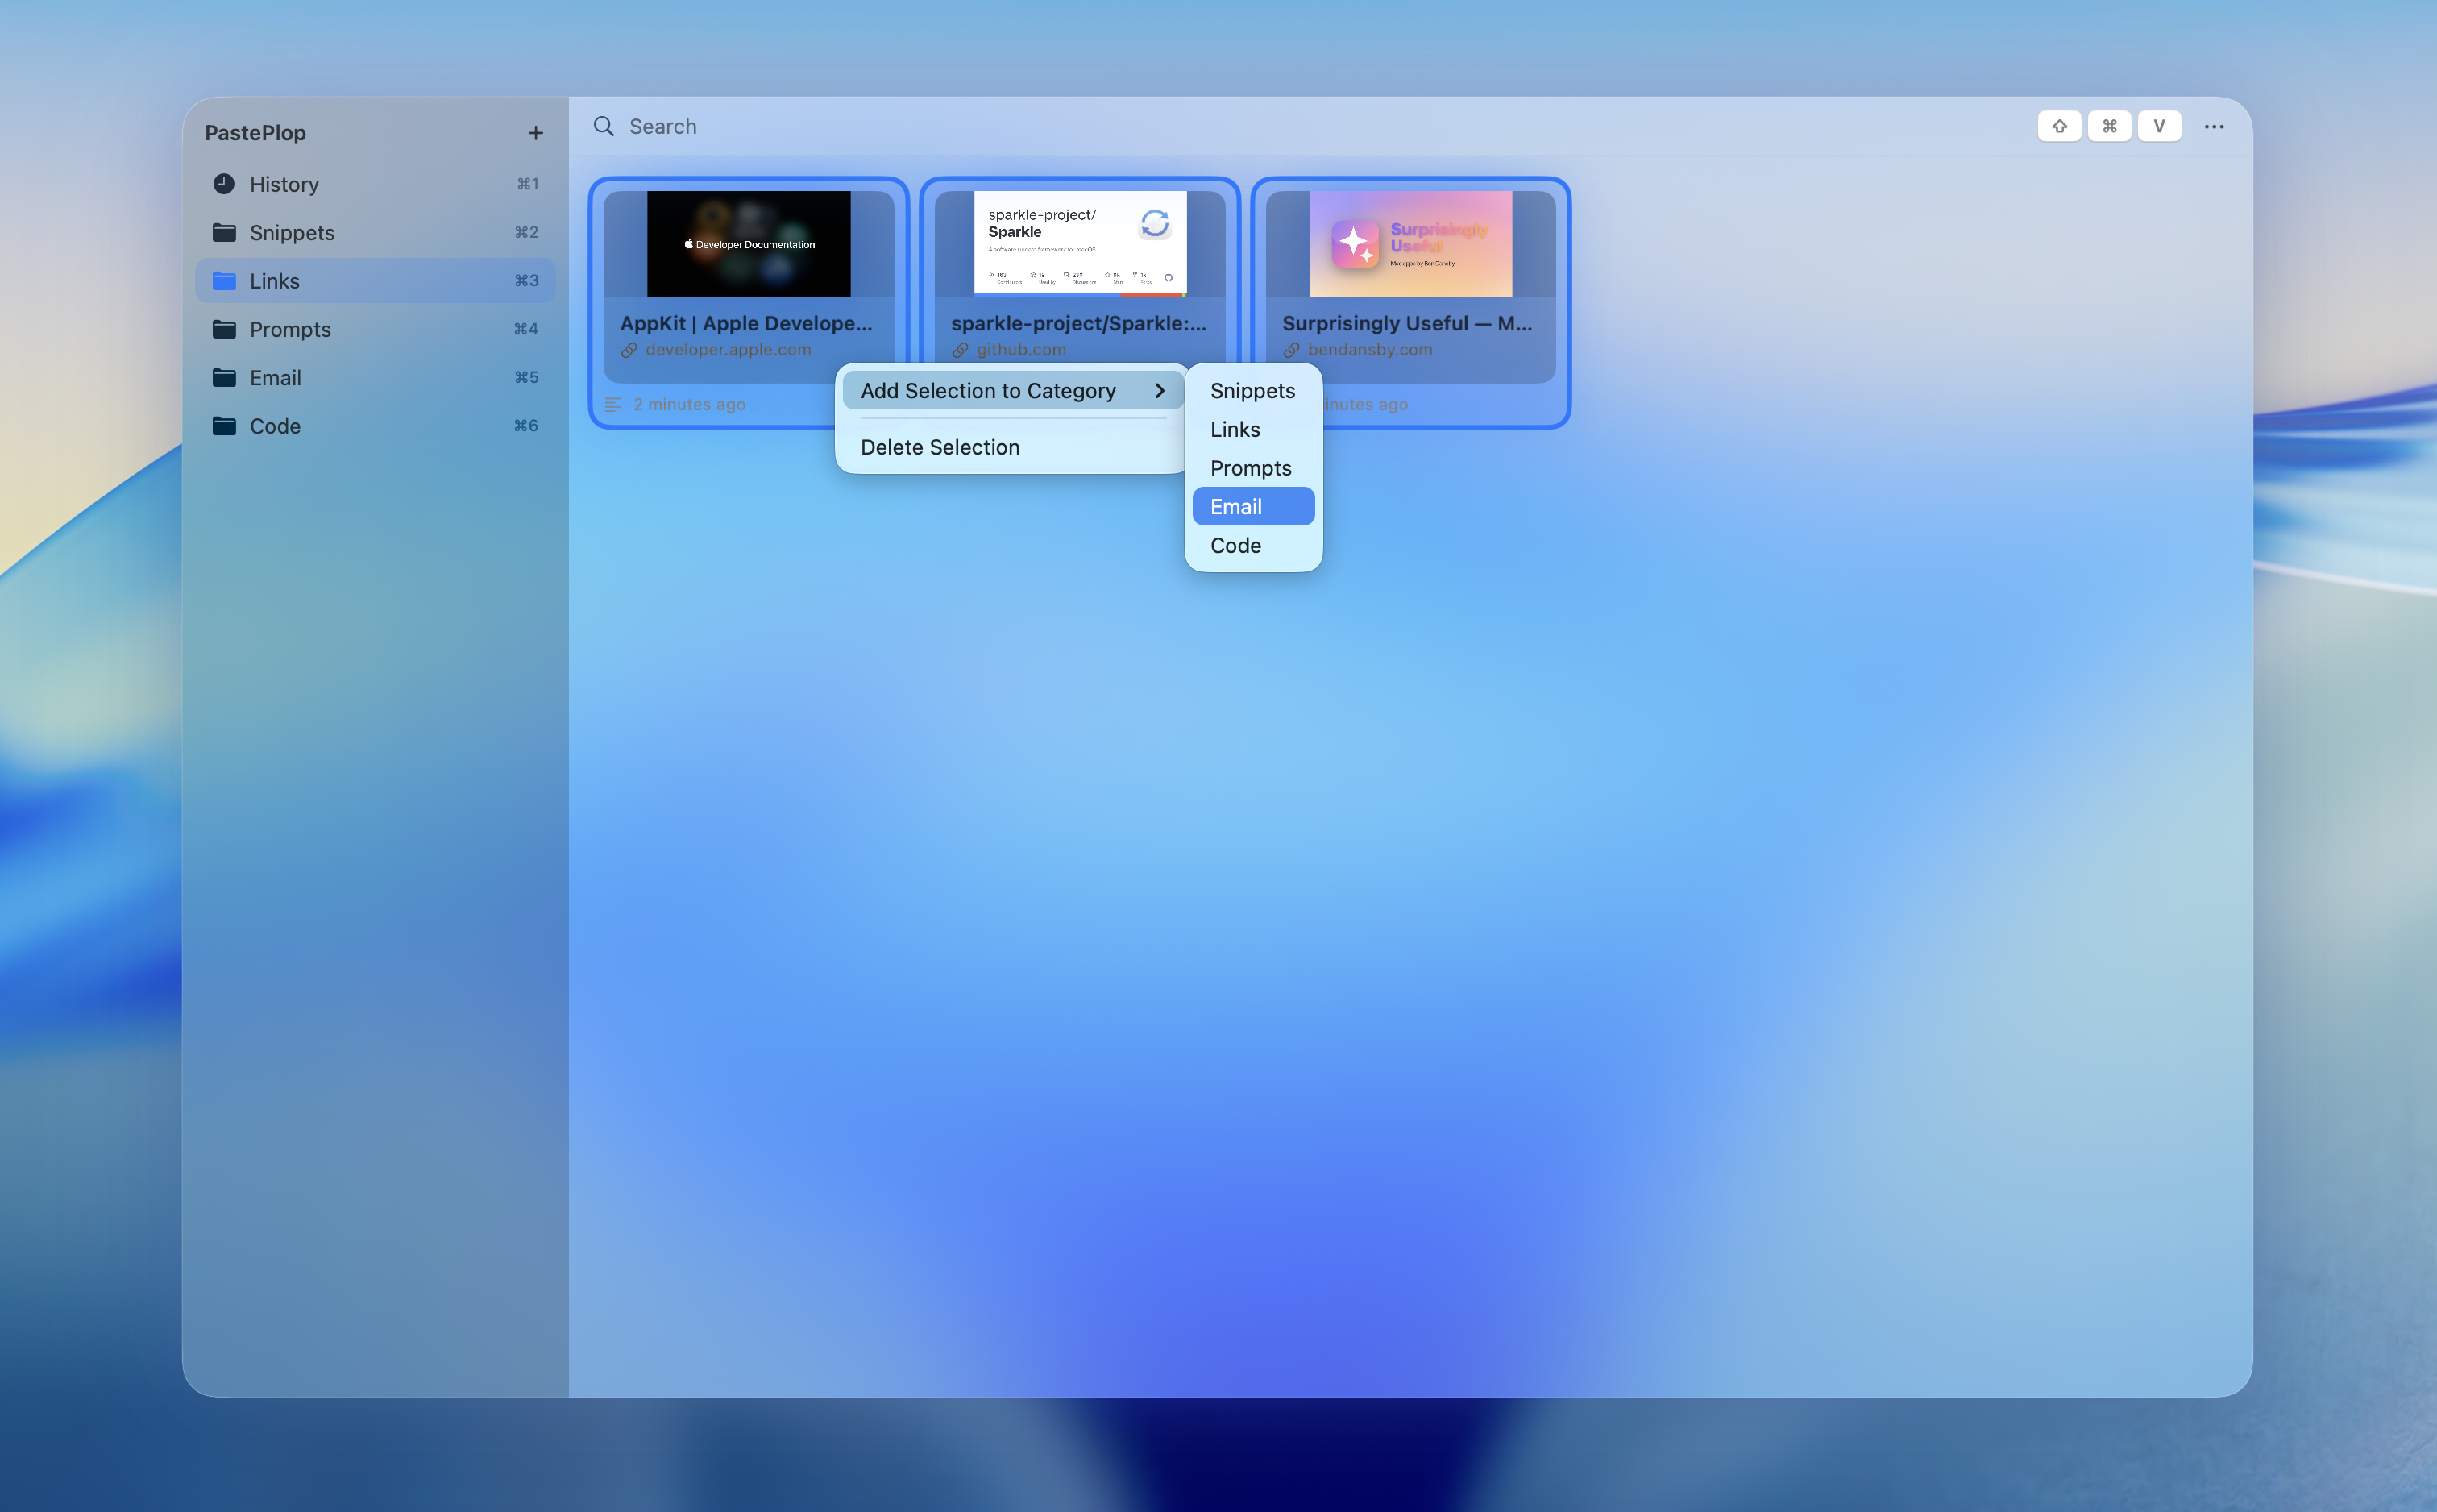Click the upload arrow button in the toolbar
The width and height of the screenshot is (2437, 1512).
pos(2059,126)
